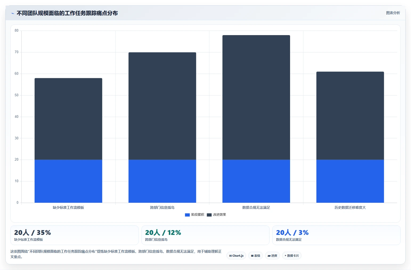Click the blue bar segment for 缺少标准工作流模板

coord(68,181)
